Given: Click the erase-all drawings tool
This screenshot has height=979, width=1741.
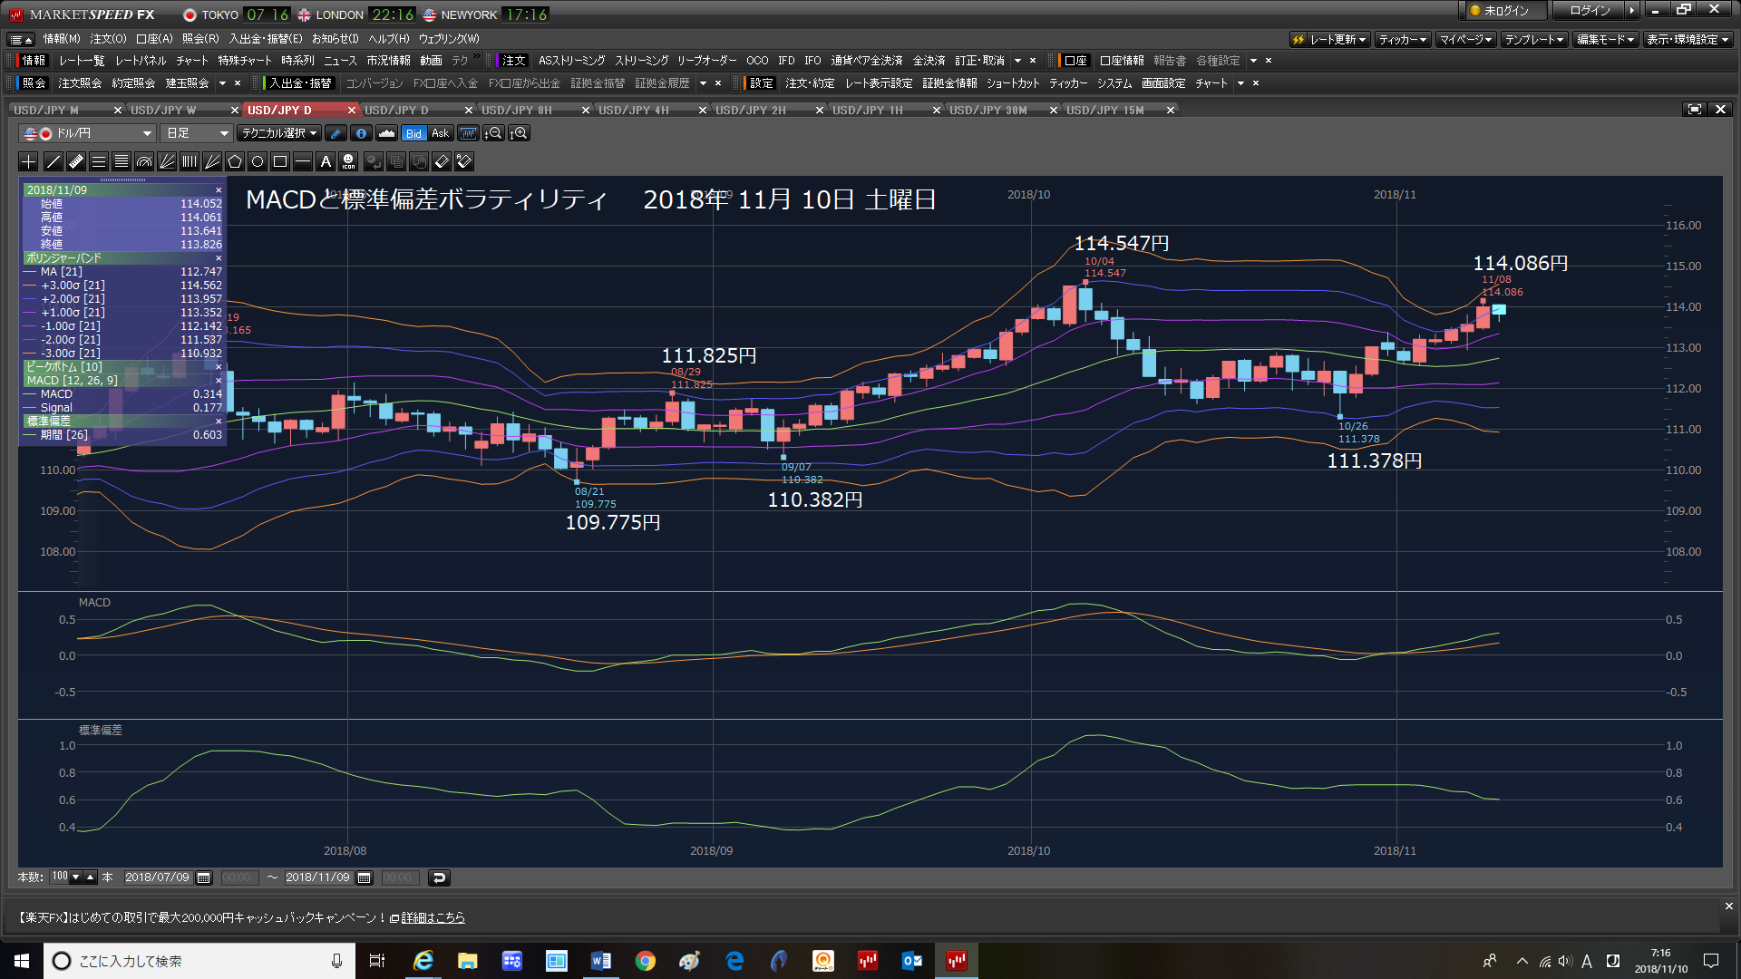Looking at the screenshot, I should pos(464,161).
